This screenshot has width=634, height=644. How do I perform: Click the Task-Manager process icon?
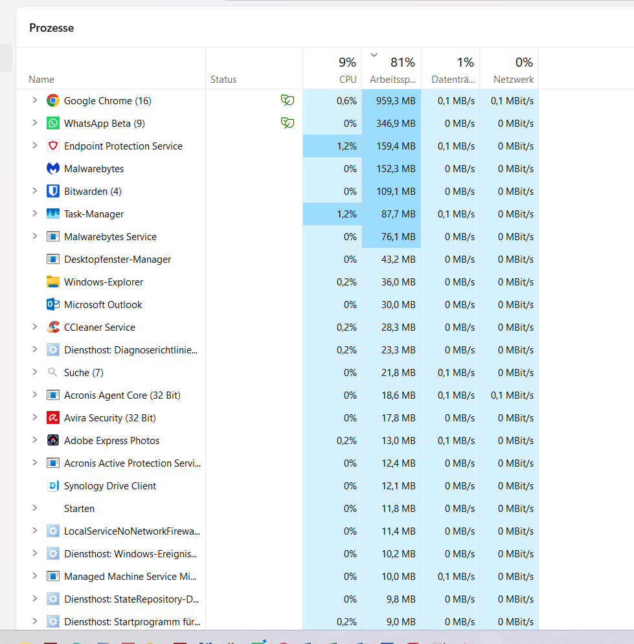[52, 214]
